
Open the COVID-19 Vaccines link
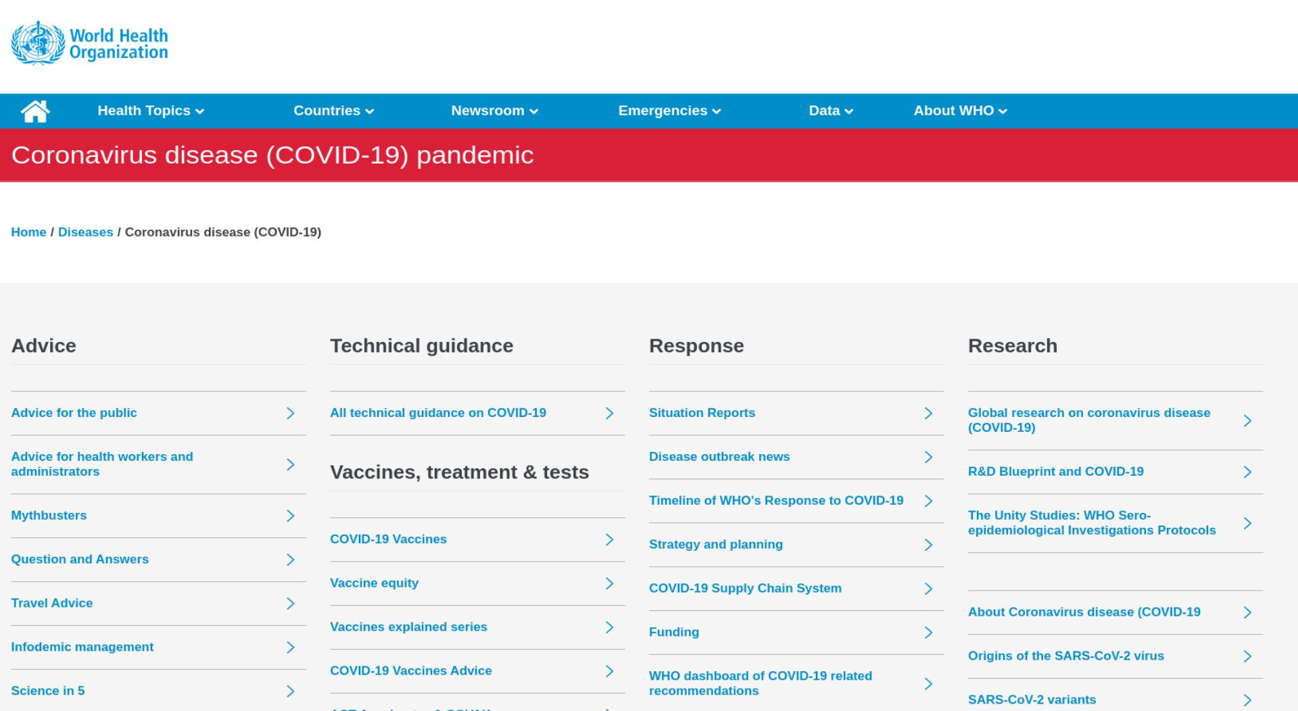click(x=388, y=539)
